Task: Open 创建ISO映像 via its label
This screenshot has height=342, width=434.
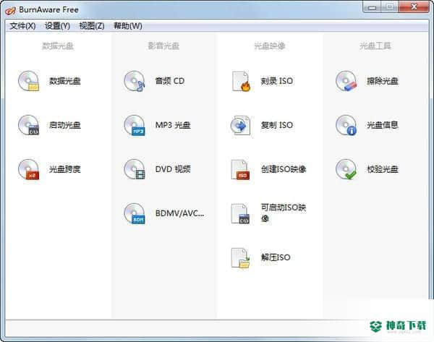Action: tap(284, 169)
